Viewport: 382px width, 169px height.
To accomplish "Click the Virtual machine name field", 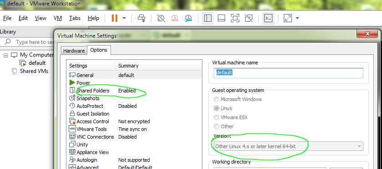I will (x=288, y=73).
